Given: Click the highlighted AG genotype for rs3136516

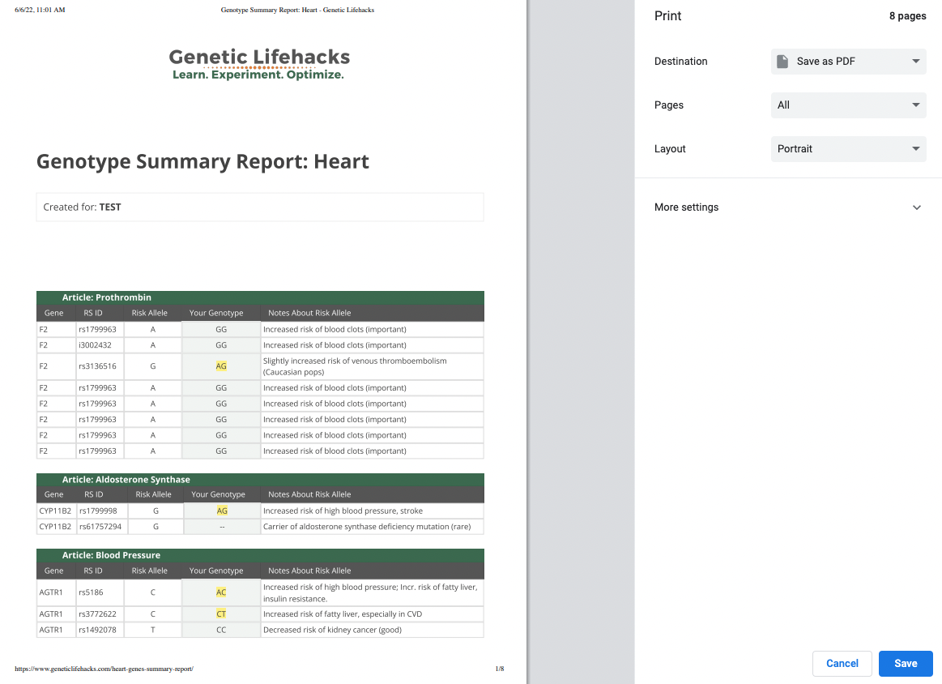Looking at the screenshot, I should tap(221, 366).
